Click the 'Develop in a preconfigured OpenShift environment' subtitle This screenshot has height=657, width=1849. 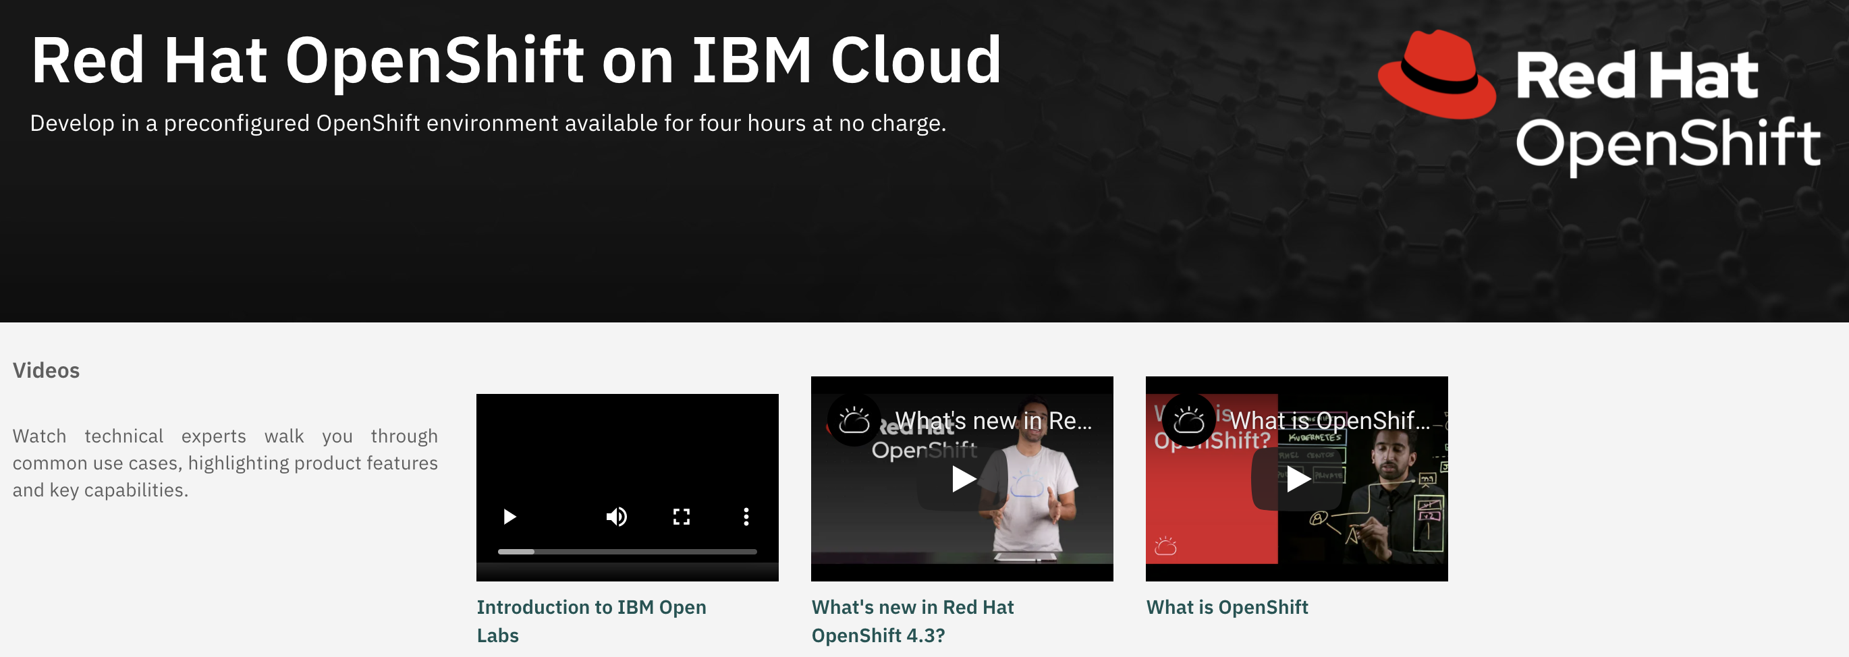click(488, 123)
